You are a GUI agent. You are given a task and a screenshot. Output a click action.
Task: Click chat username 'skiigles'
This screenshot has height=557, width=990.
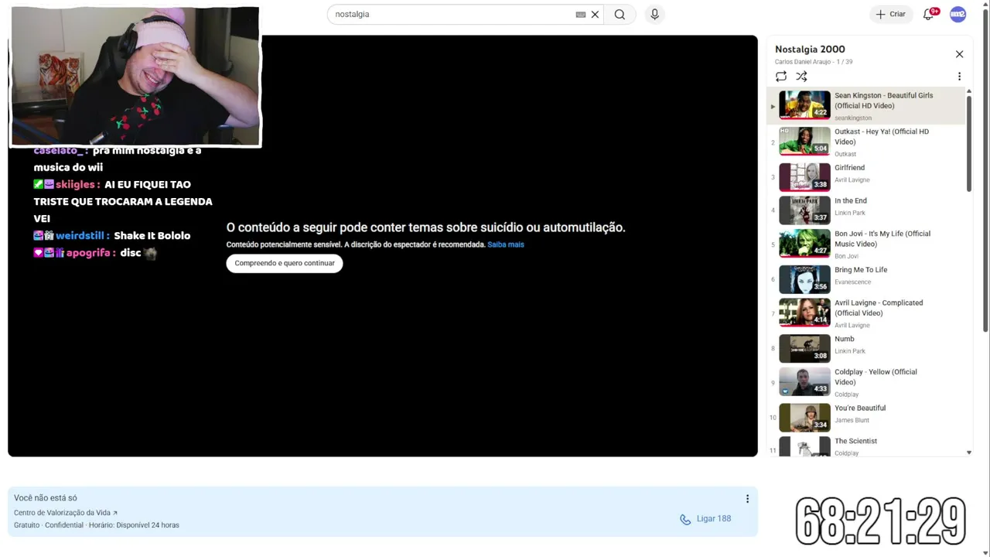pyautogui.click(x=75, y=184)
